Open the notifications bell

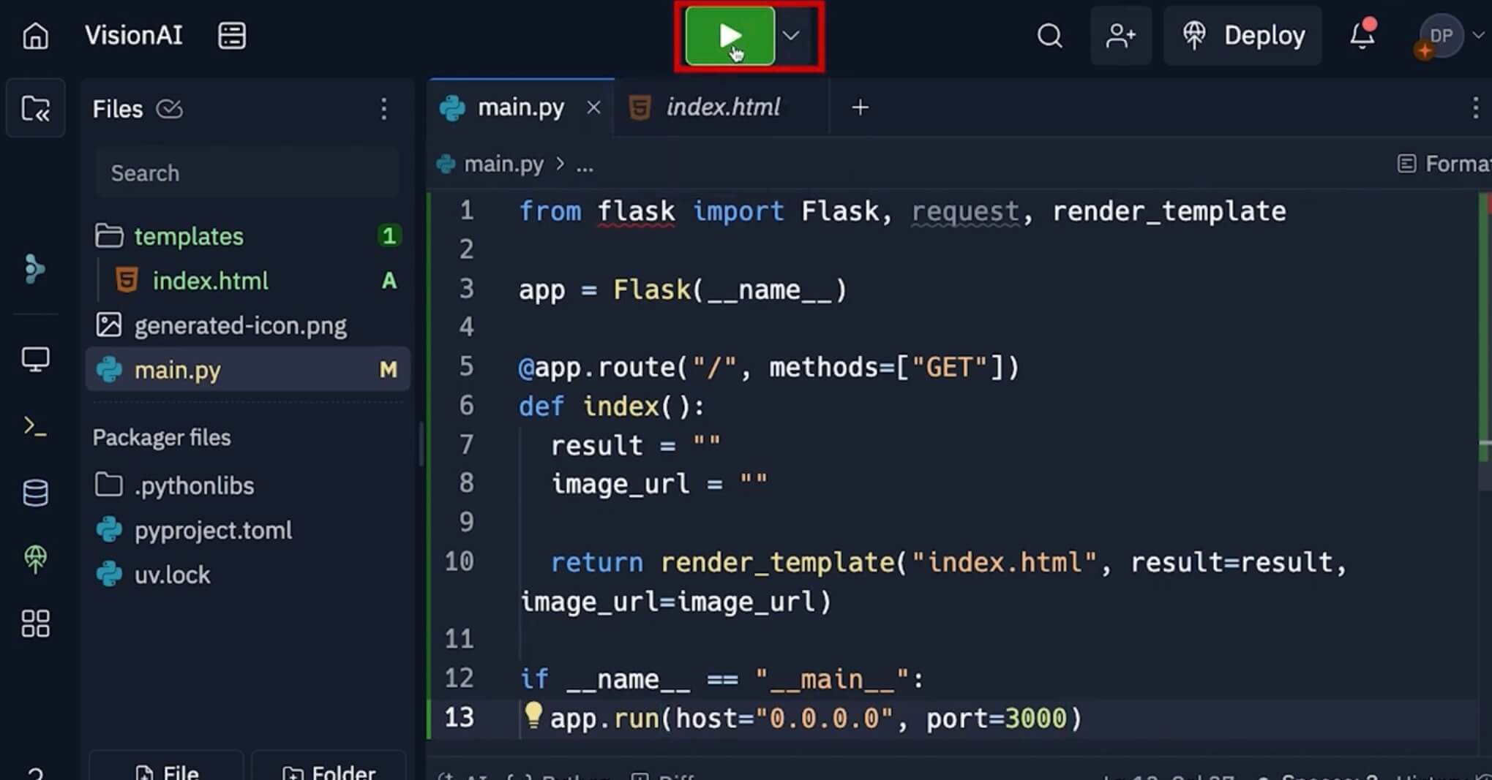click(x=1362, y=36)
